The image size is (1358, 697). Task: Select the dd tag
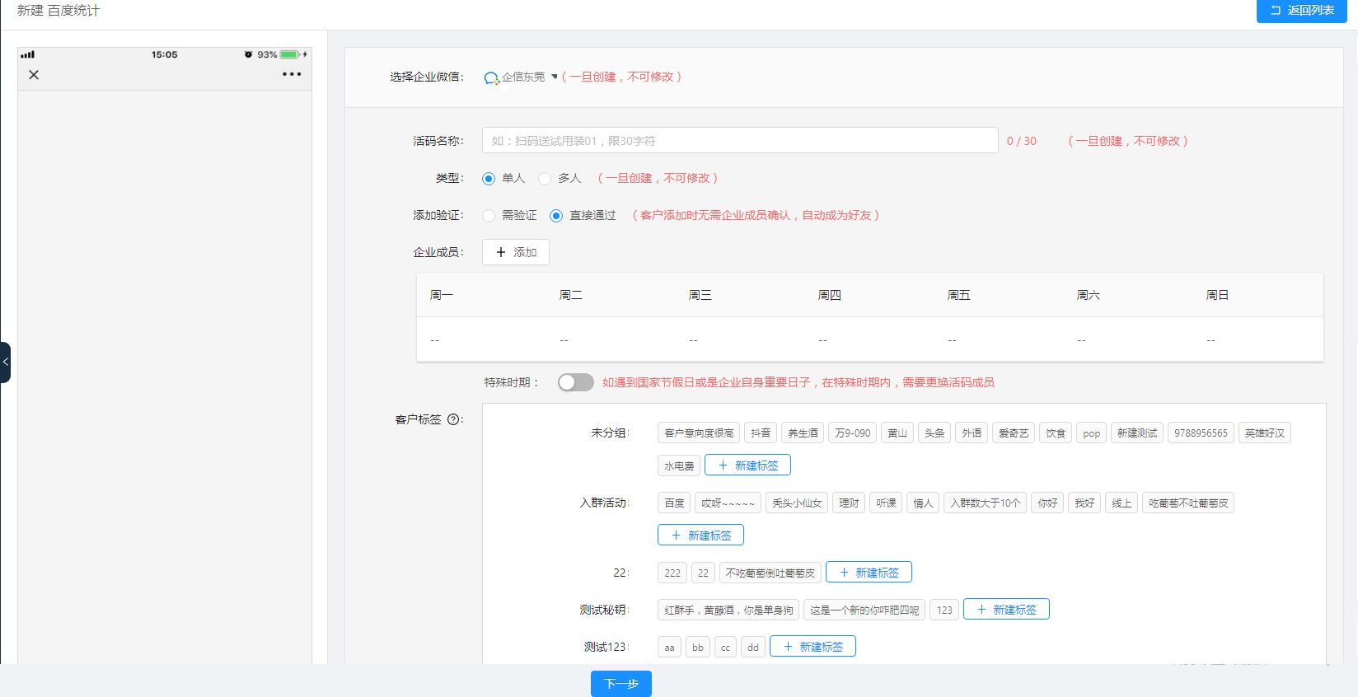click(753, 647)
